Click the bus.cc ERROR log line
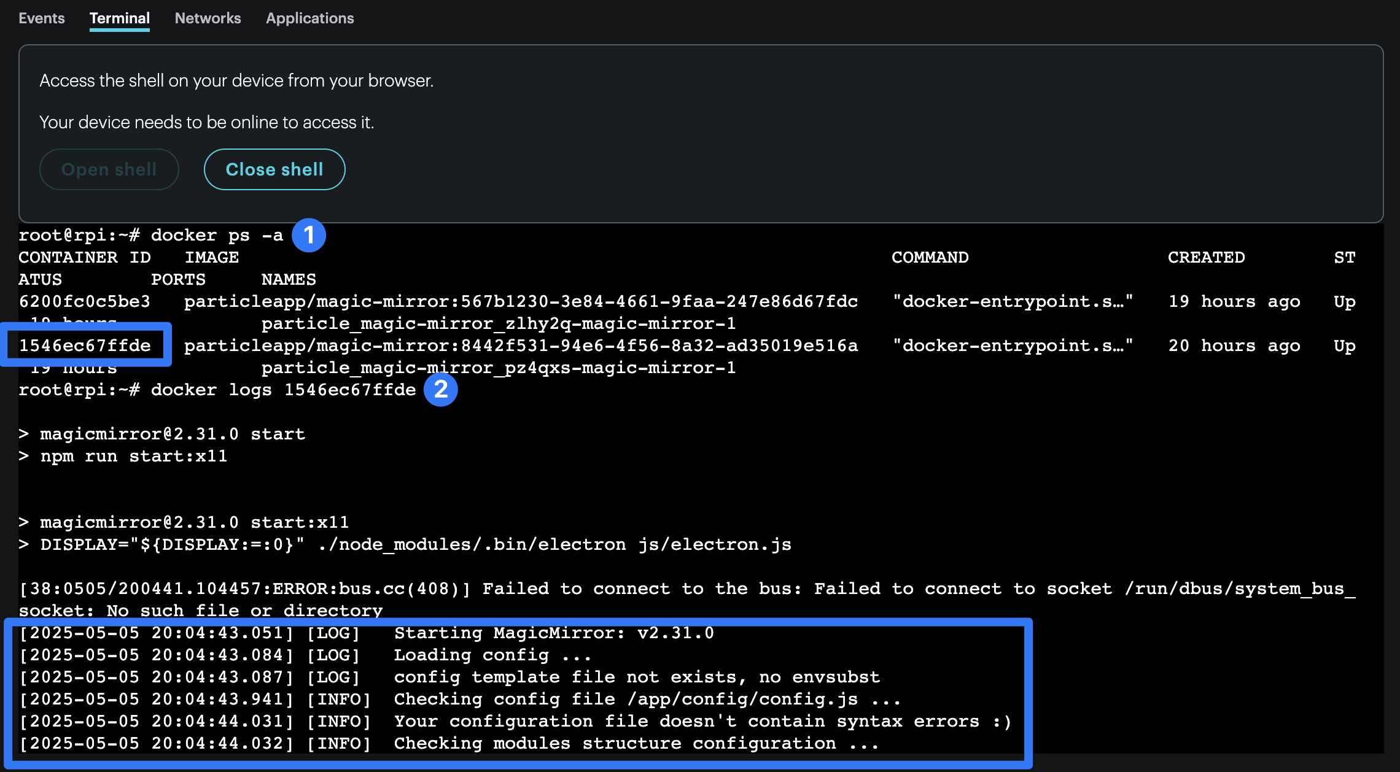Image resolution: width=1400 pixels, height=772 pixels. [686, 589]
